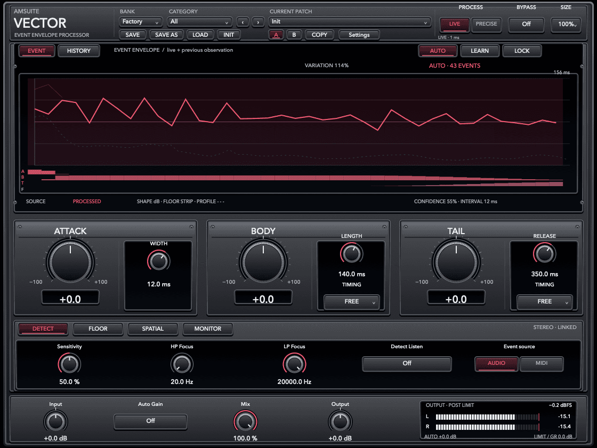Open the TAIL timing FREE dropdown
The height and width of the screenshot is (448, 597).
[544, 302]
